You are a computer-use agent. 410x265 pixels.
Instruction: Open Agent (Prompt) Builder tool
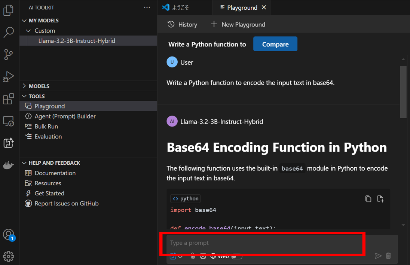click(88, 116)
